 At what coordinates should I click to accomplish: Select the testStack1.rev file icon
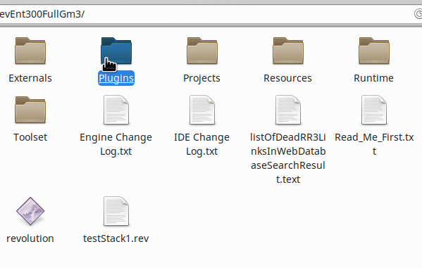[116, 211]
